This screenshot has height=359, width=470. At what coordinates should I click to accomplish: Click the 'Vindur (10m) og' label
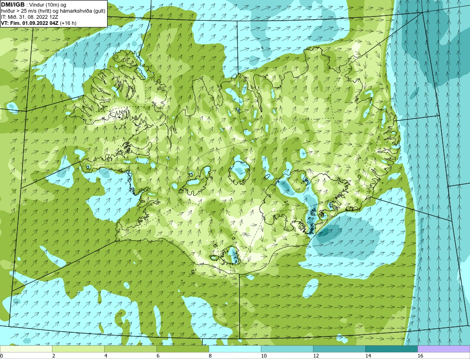[48, 5]
